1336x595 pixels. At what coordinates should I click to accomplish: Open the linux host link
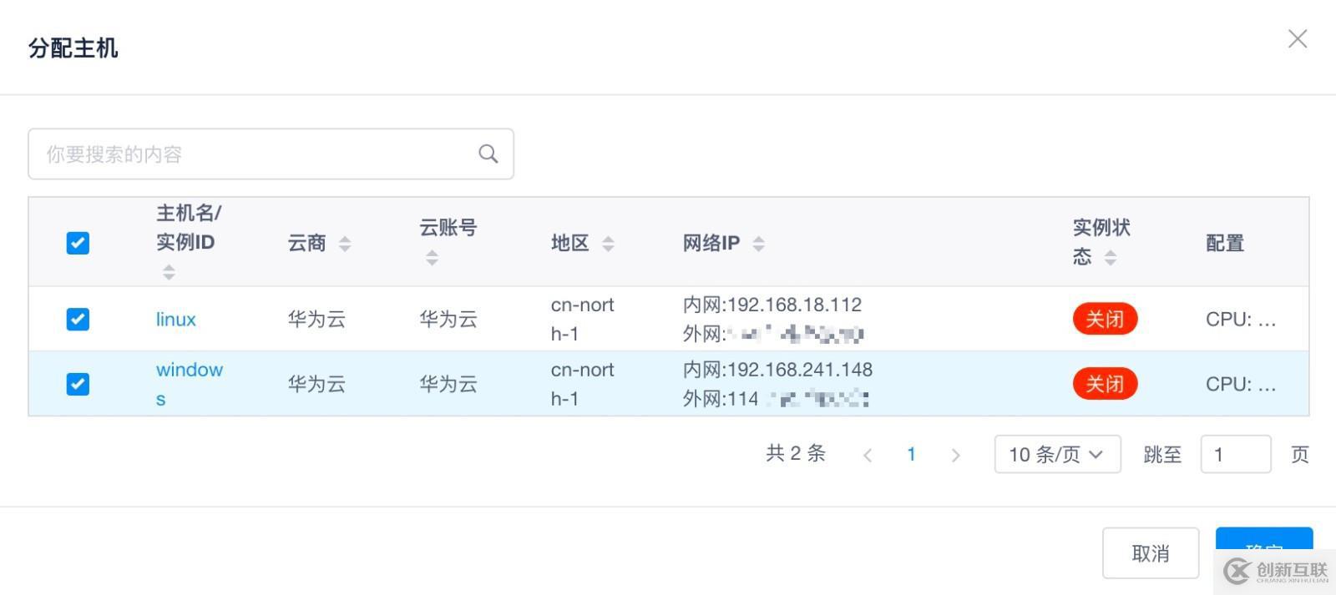175,319
